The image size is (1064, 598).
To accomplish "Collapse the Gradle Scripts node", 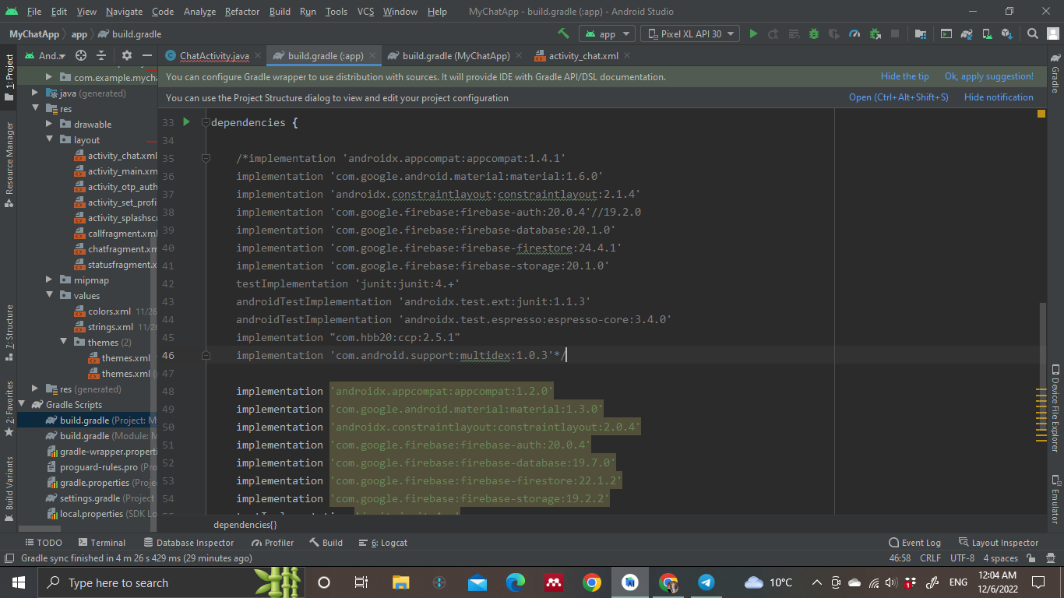I will click(21, 404).
